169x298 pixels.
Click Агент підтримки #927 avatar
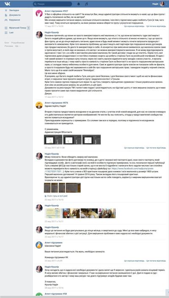pos(39,13)
